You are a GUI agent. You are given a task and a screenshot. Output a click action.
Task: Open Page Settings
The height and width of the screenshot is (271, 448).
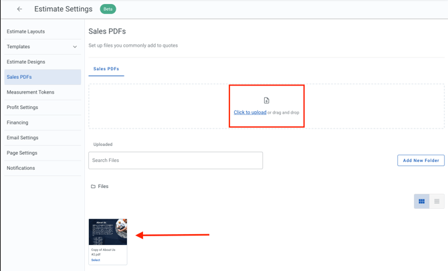[22, 153]
